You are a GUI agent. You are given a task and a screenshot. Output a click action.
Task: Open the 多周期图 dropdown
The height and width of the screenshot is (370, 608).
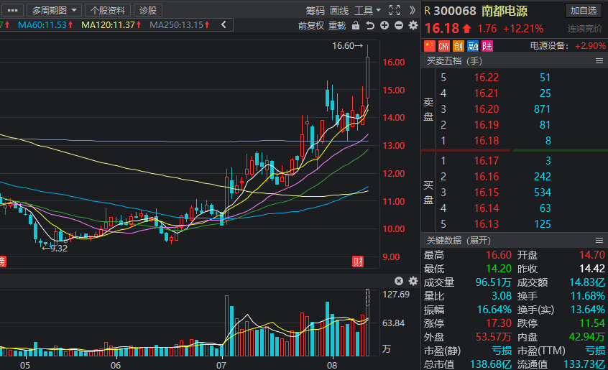coord(55,10)
